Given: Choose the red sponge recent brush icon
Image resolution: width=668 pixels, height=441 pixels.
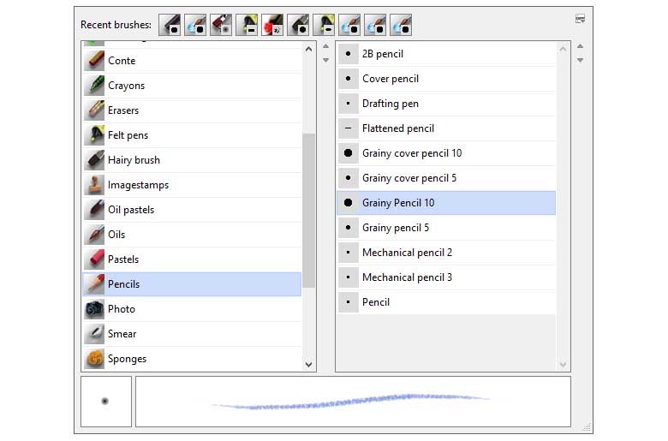Looking at the screenshot, I should pos(272,25).
